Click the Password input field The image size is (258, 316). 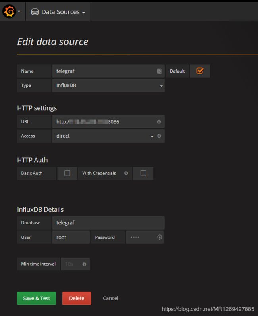click(144, 237)
